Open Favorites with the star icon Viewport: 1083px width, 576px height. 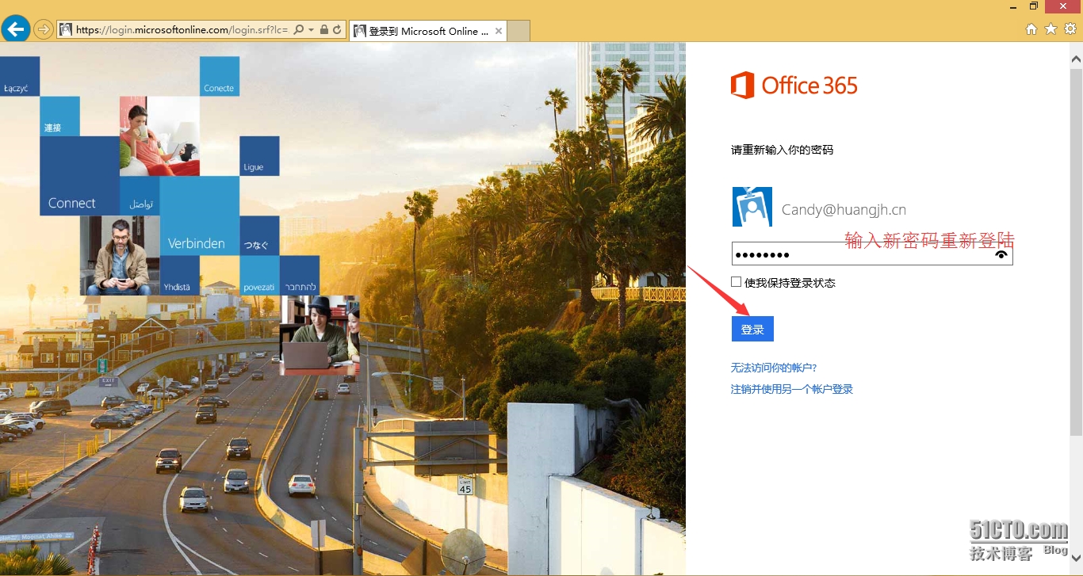(1050, 29)
